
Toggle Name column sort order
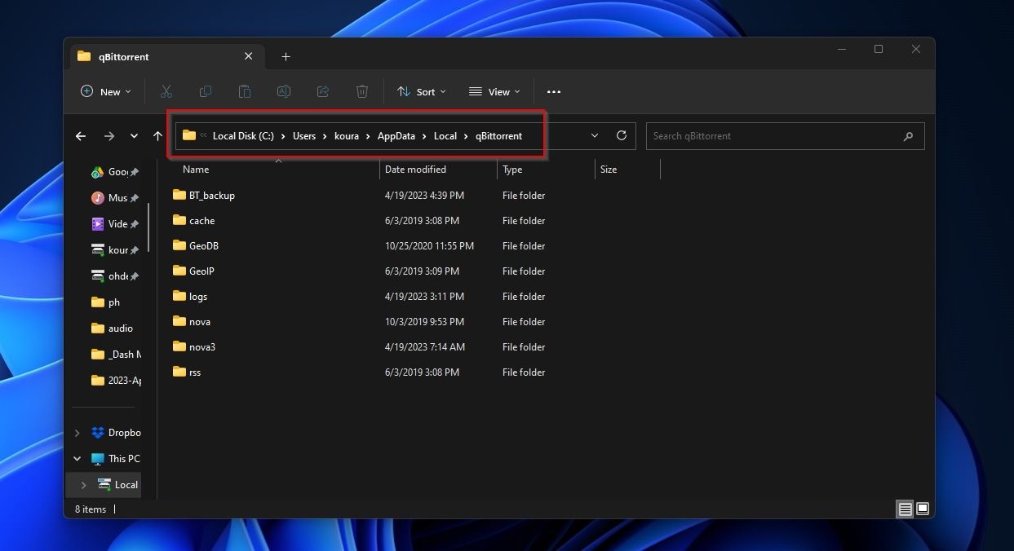point(196,169)
